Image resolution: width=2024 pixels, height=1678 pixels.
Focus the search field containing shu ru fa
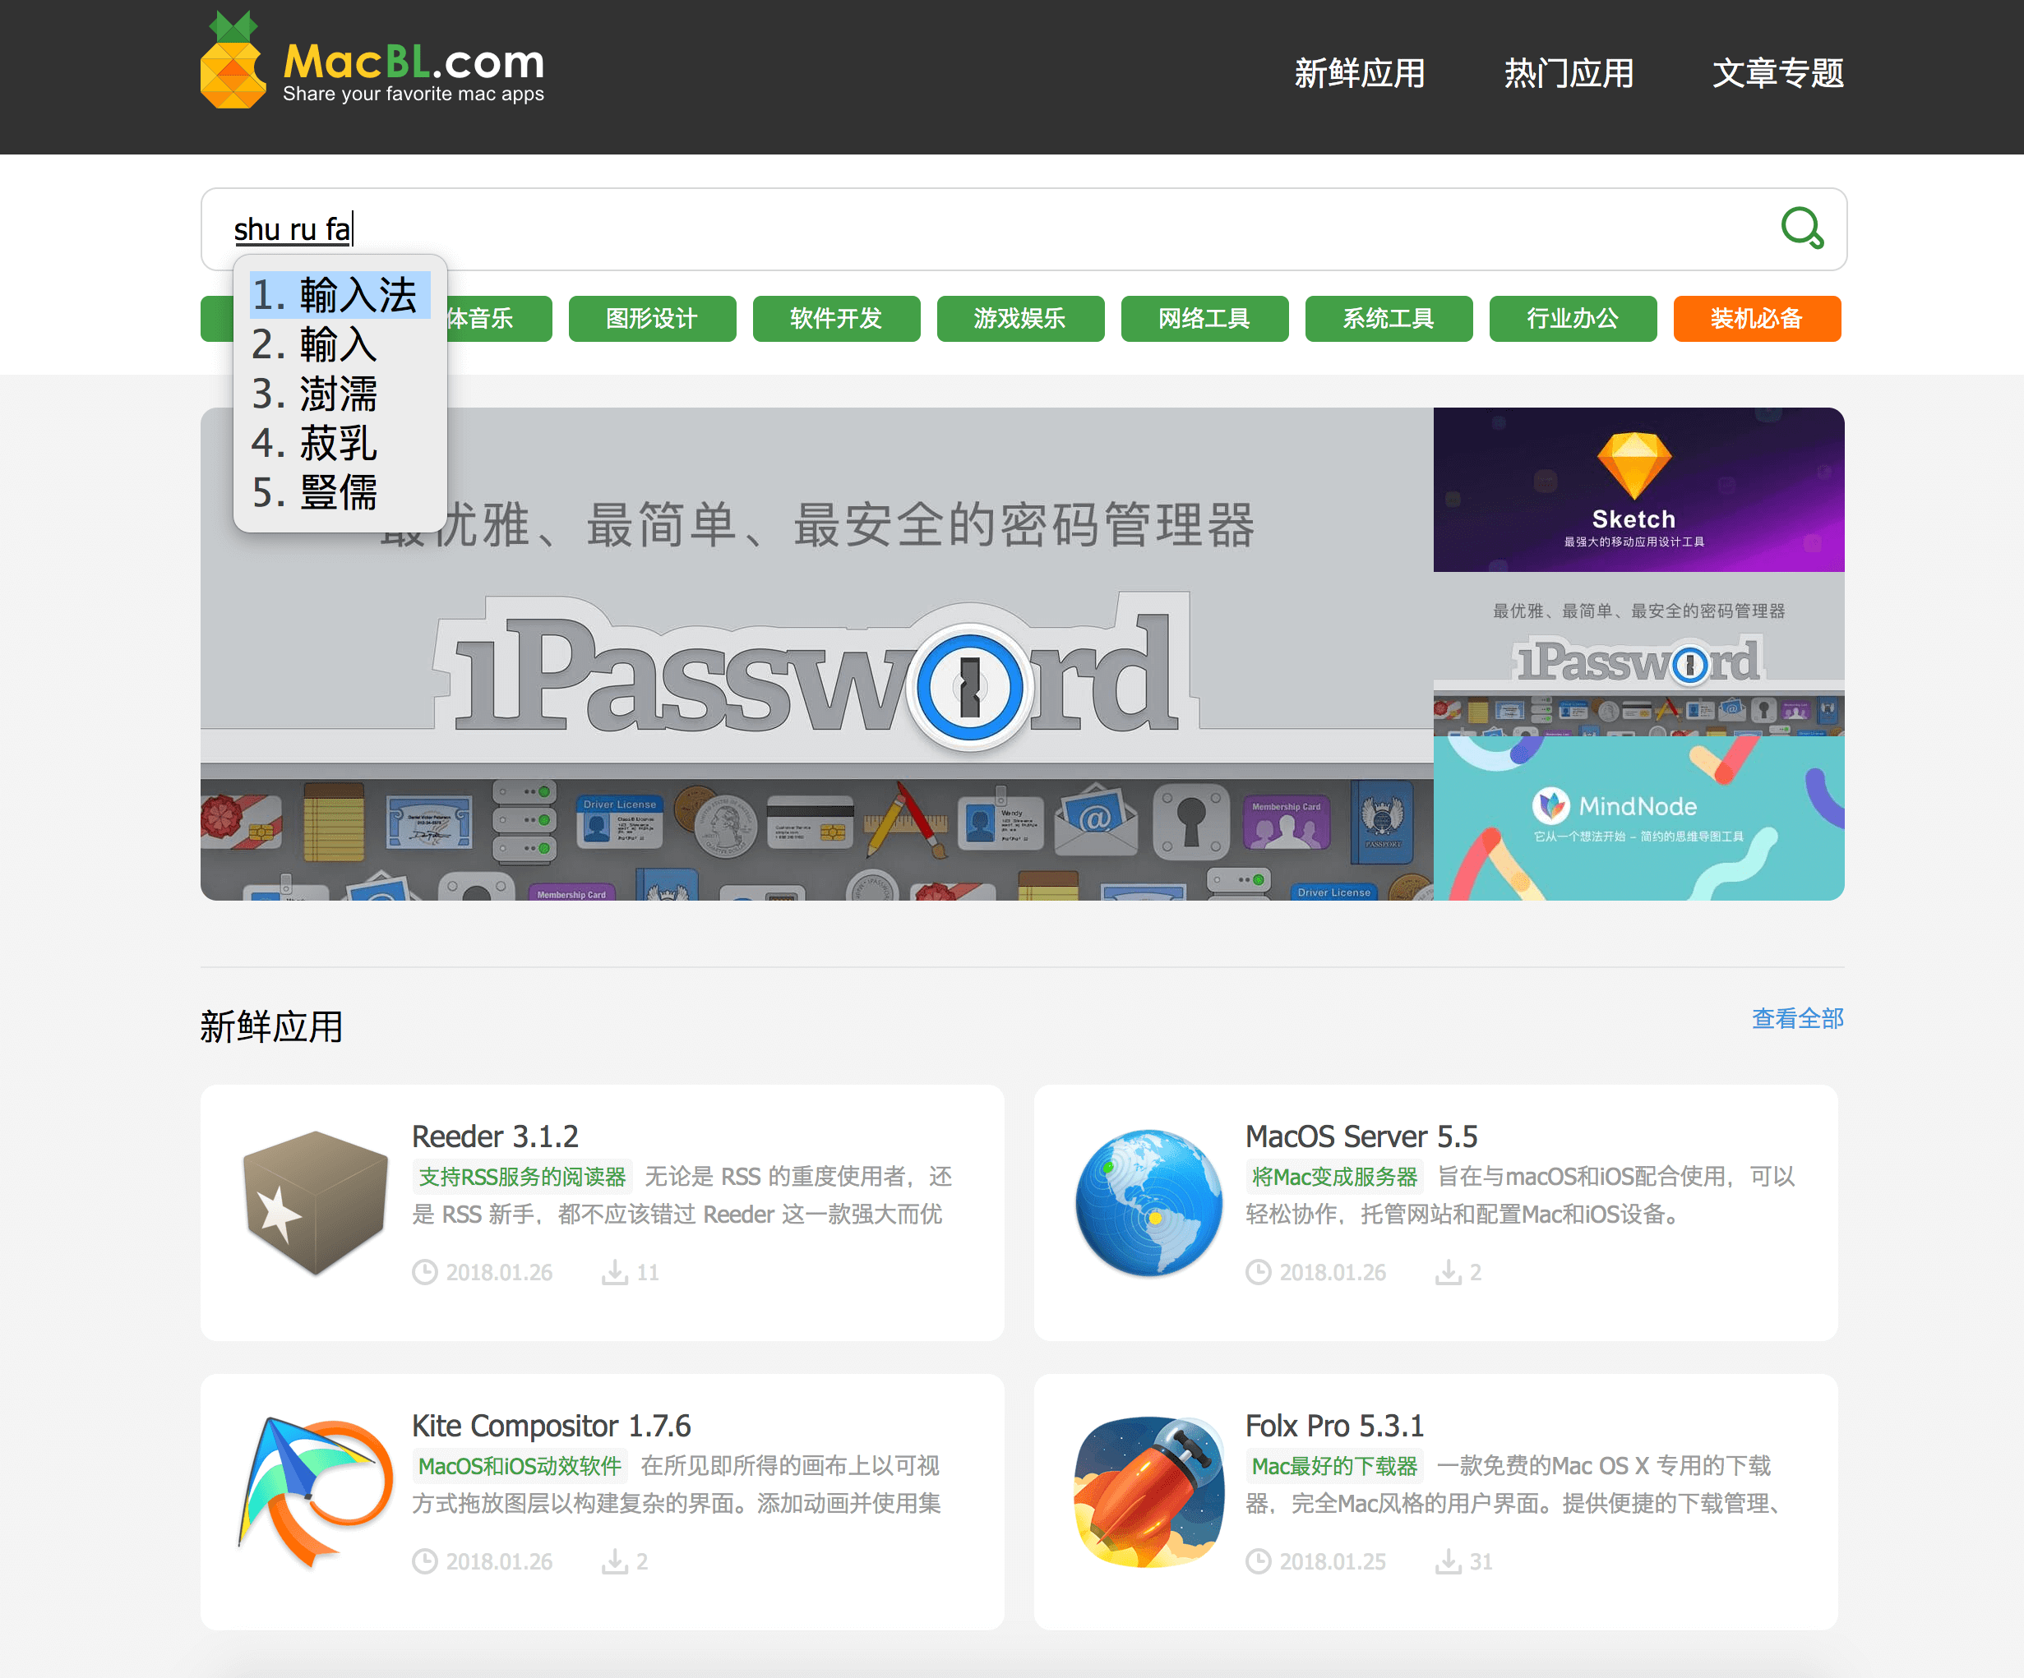[1024, 229]
